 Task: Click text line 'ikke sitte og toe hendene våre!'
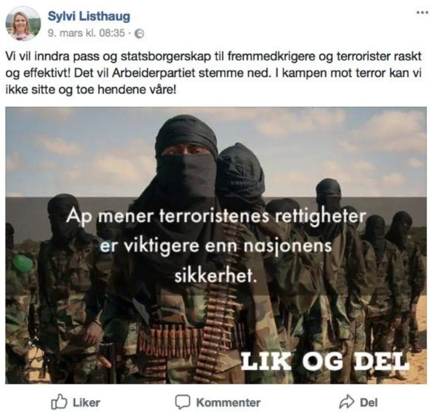coord(90,90)
